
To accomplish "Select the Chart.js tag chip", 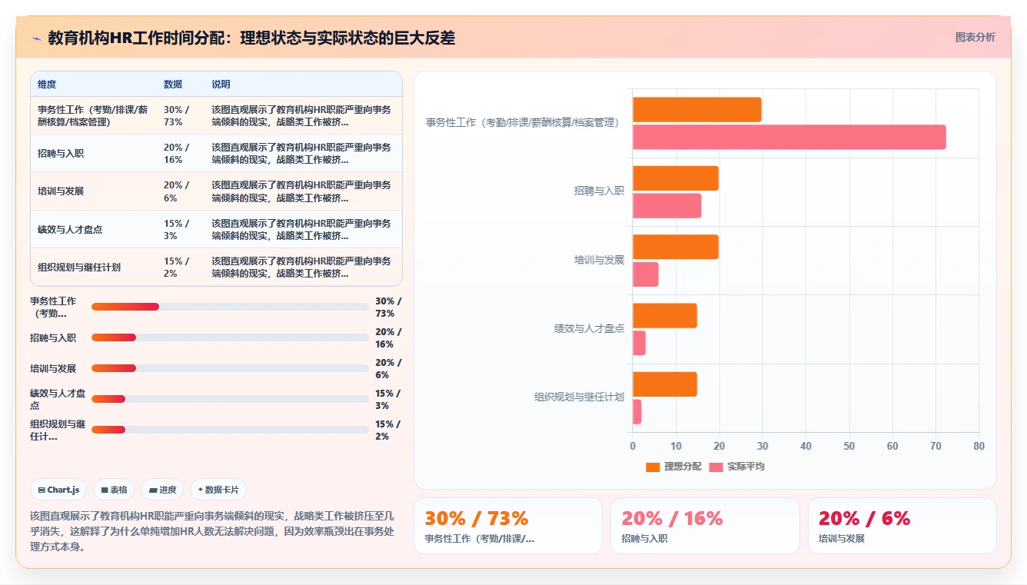I will pos(58,490).
